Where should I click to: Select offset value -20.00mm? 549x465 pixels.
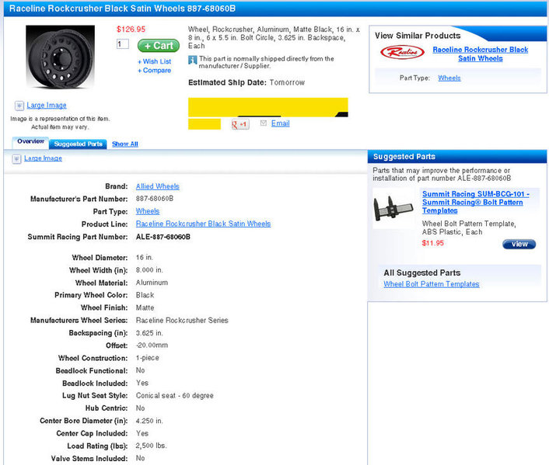point(152,345)
